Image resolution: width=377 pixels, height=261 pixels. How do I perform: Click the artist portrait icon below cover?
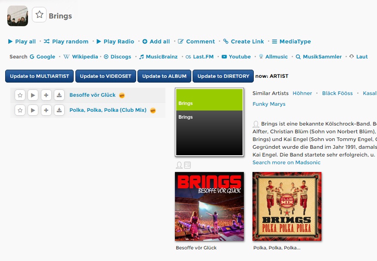[x=179, y=165]
